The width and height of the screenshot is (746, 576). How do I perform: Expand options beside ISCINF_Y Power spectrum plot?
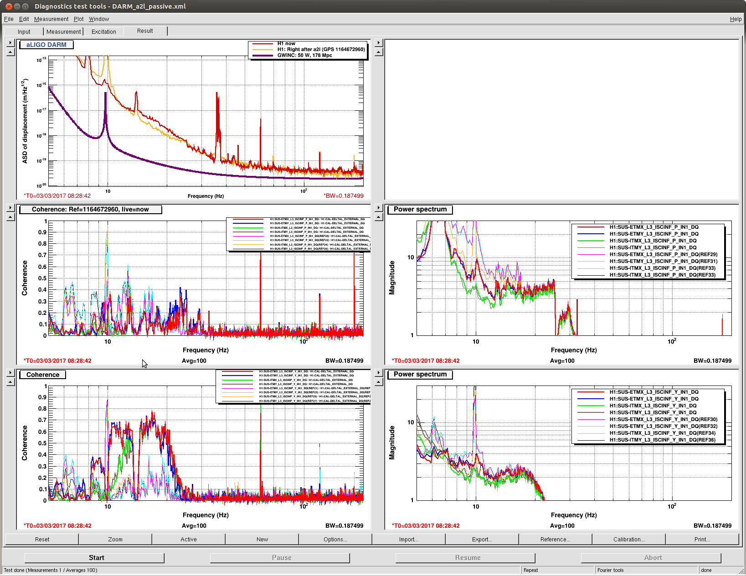[378, 373]
